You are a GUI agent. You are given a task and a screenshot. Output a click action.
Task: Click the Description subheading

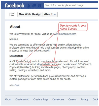(16, 56)
